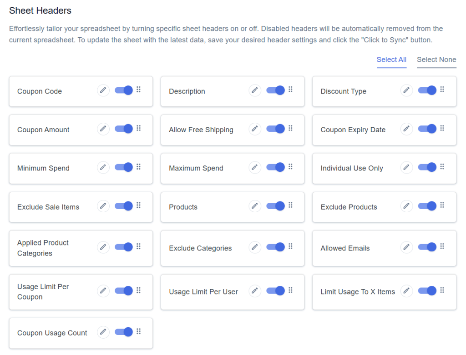Turn off Limit Usage To X Items

(x=427, y=290)
